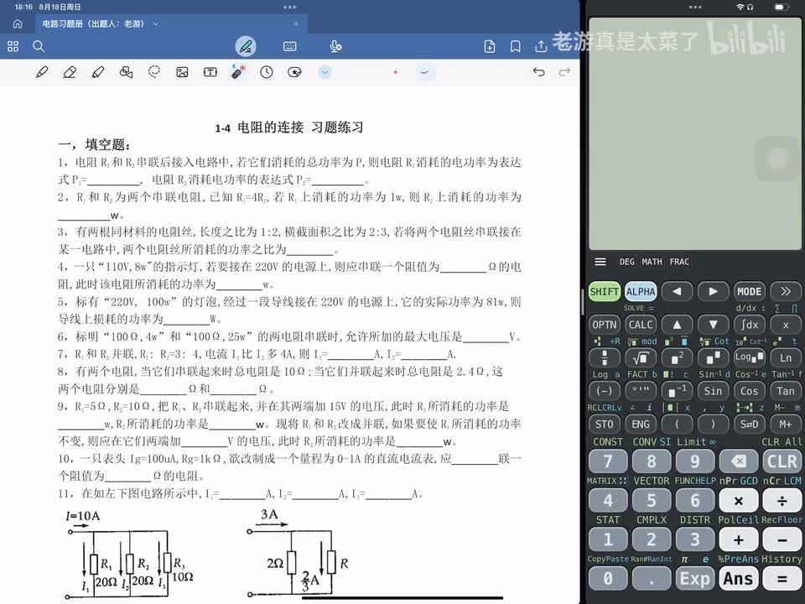805x604 pixels.
Task: Tap the division key
Action: click(x=782, y=500)
